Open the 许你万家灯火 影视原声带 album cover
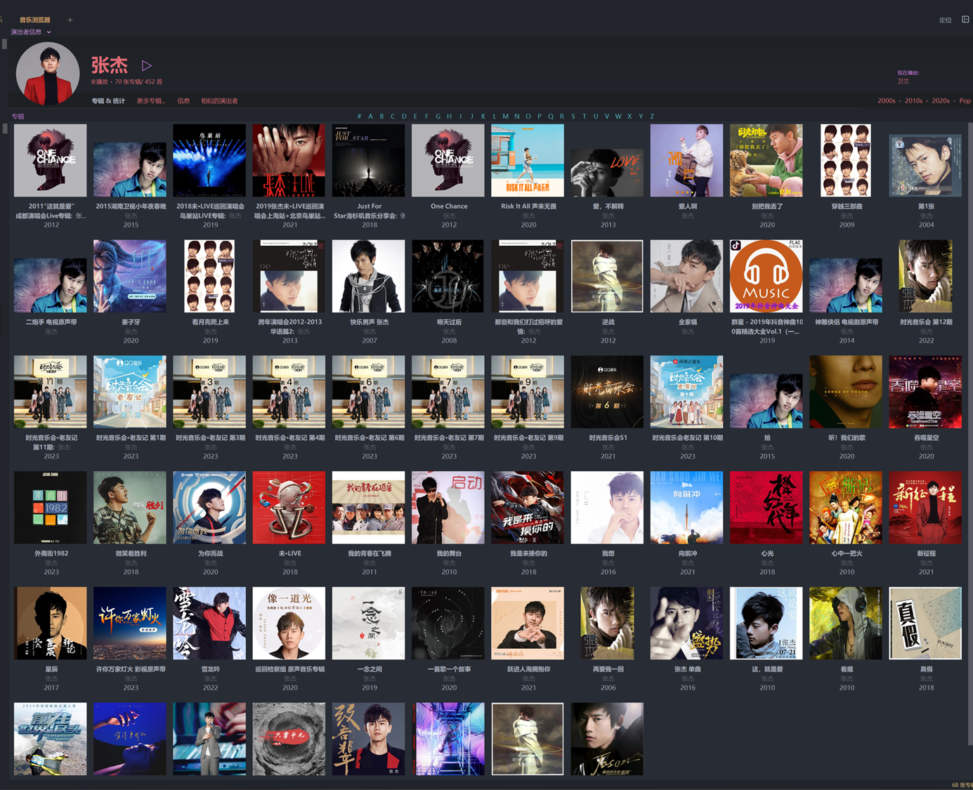Viewport: 973px width, 790px height. [x=130, y=624]
